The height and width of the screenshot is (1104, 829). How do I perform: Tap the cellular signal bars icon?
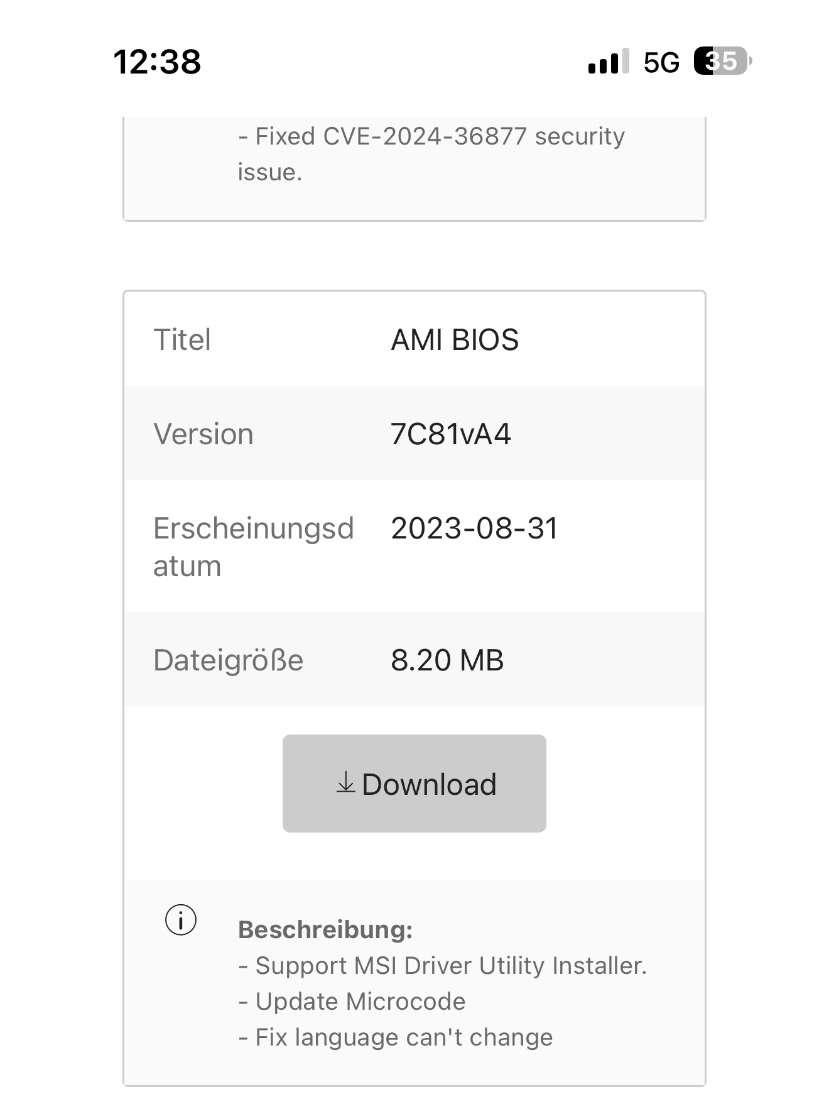click(x=608, y=62)
